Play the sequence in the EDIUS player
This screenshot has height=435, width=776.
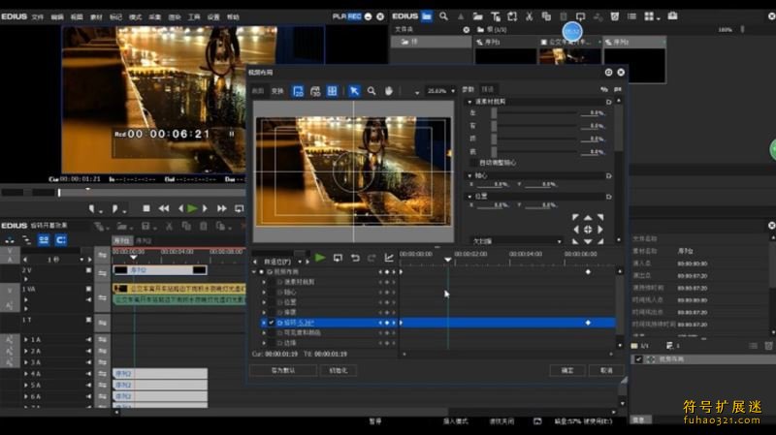tap(192, 208)
